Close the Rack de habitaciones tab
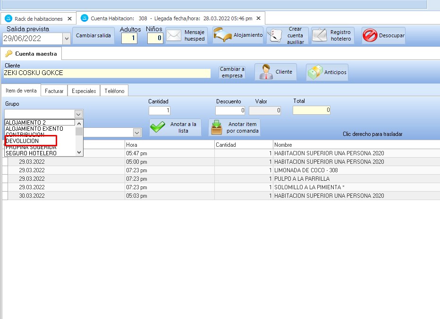Viewport: 440px width, 319px height. (69, 19)
